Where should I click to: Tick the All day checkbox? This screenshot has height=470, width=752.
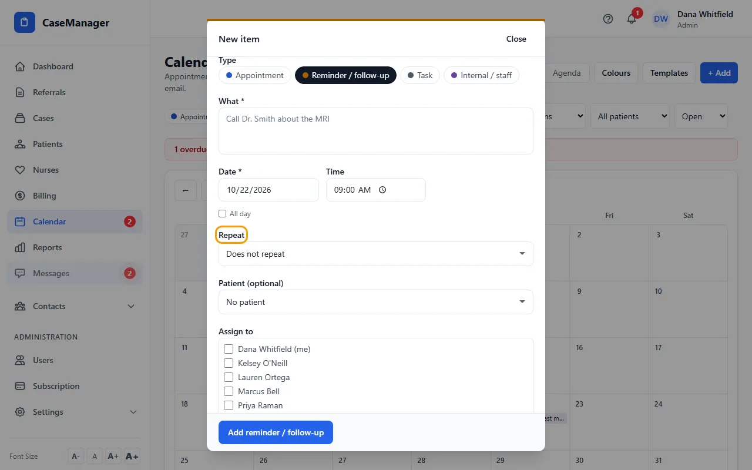click(x=222, y=214)
